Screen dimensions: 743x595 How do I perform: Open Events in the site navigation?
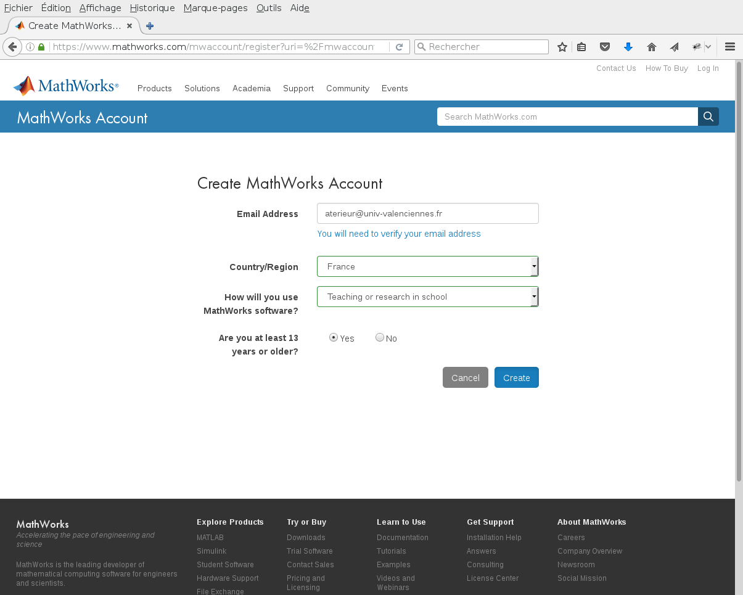[x=395, y=88]
